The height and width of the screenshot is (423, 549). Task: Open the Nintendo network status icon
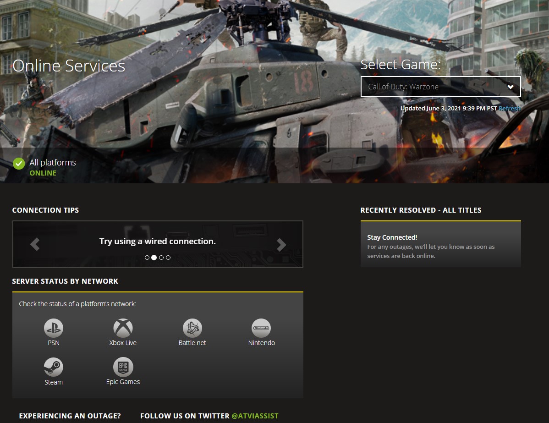click(262, 328)
